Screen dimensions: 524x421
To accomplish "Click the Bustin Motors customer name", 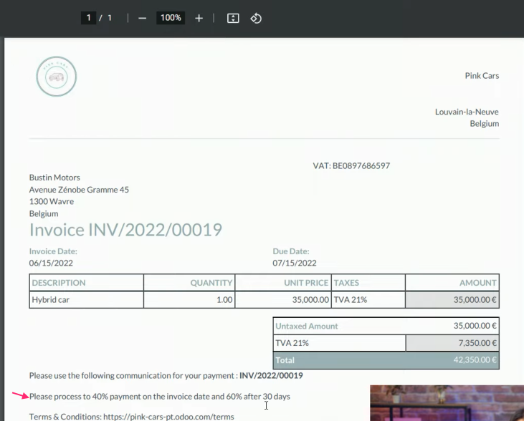I will pyautogui.click(x=54, y=178).
